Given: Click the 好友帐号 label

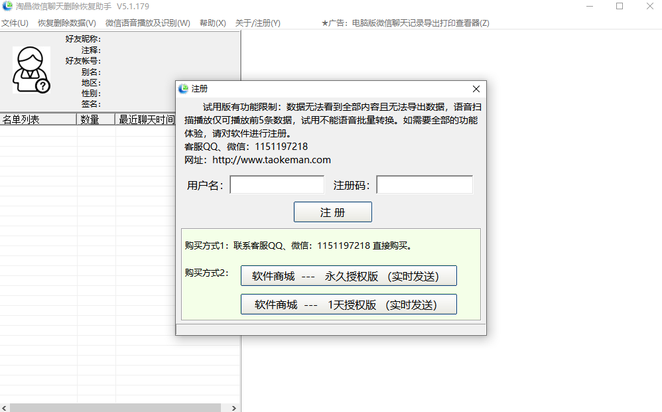Looking at the screenshot, I should (83, 61).
